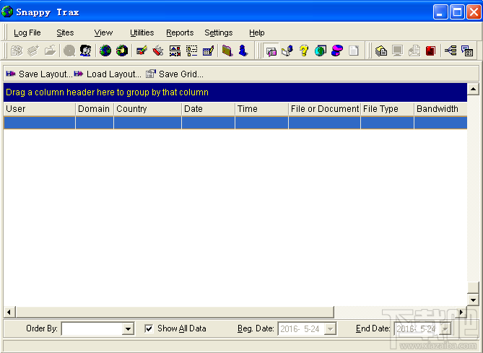The image size is (483, 353).
Task: Open the View menu
Action: tap(103, 32)
